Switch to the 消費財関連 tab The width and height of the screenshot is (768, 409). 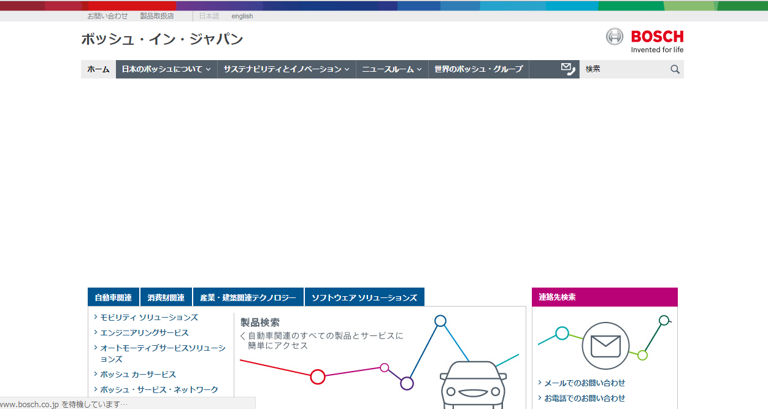click(166, 297)
